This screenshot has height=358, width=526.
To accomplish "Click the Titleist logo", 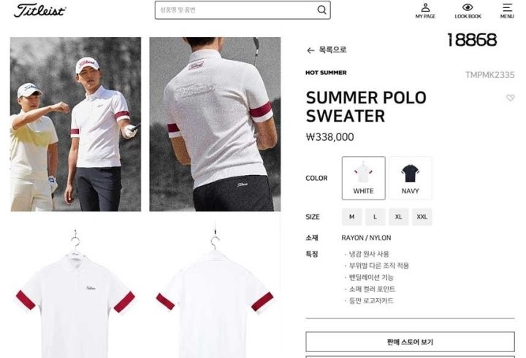I will (x=39, y=10).
